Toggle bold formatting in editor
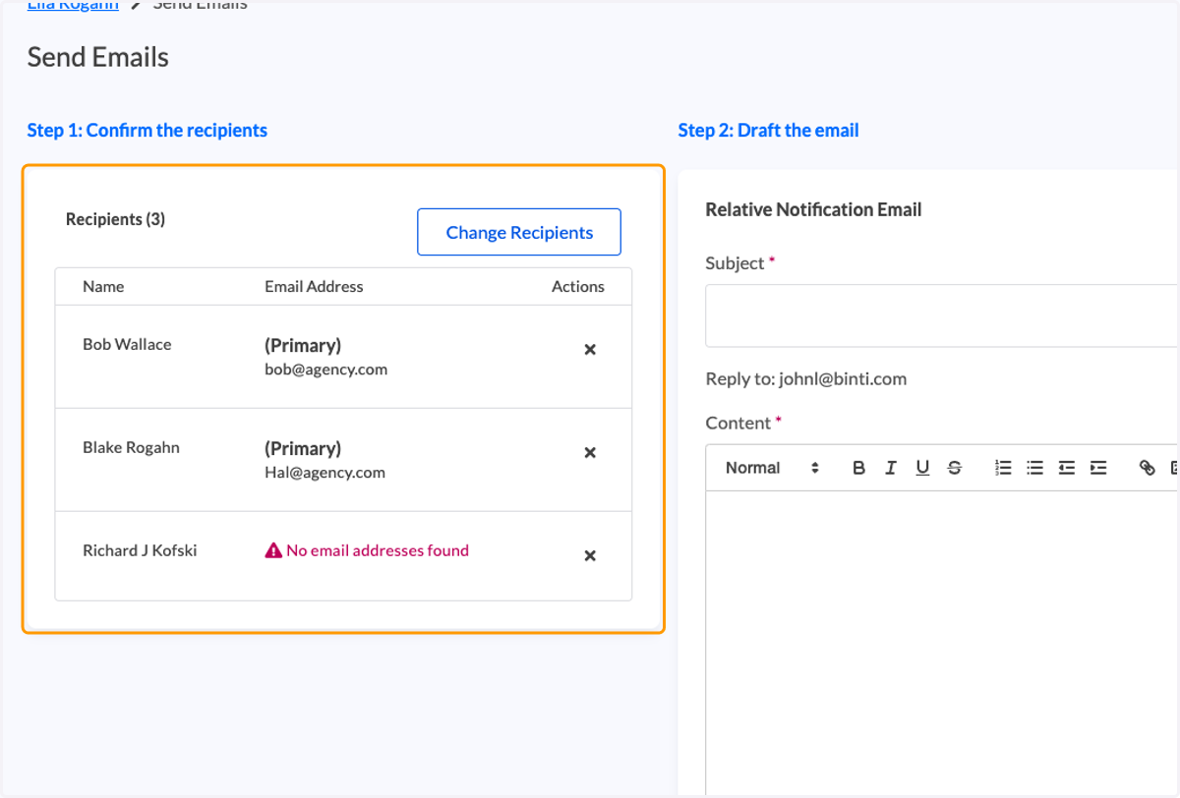Viewport: 1180px width, 798px height. tap(858, 468)
